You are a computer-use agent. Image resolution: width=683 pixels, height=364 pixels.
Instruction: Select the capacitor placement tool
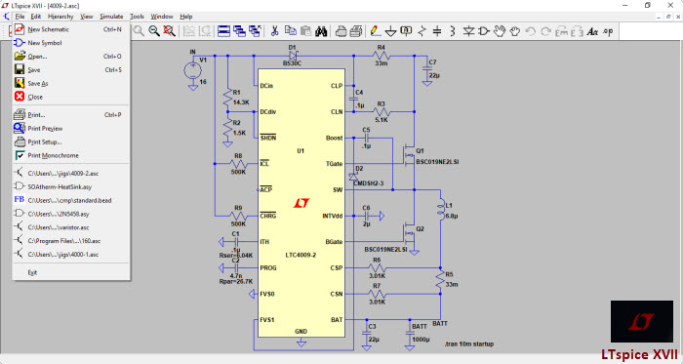(x=437, y=31)
